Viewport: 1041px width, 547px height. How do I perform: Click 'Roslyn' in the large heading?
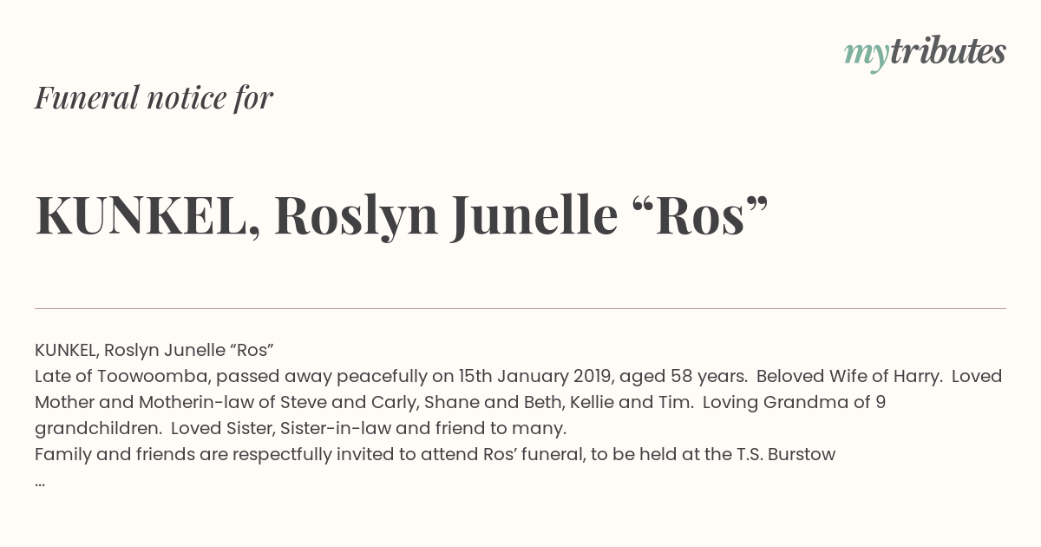(356, 216)
